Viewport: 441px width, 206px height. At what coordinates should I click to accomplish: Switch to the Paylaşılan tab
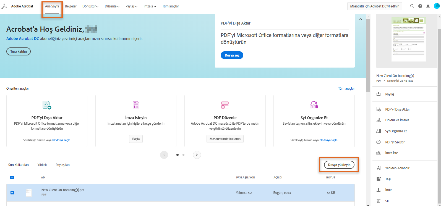click(x=62, y=165)
